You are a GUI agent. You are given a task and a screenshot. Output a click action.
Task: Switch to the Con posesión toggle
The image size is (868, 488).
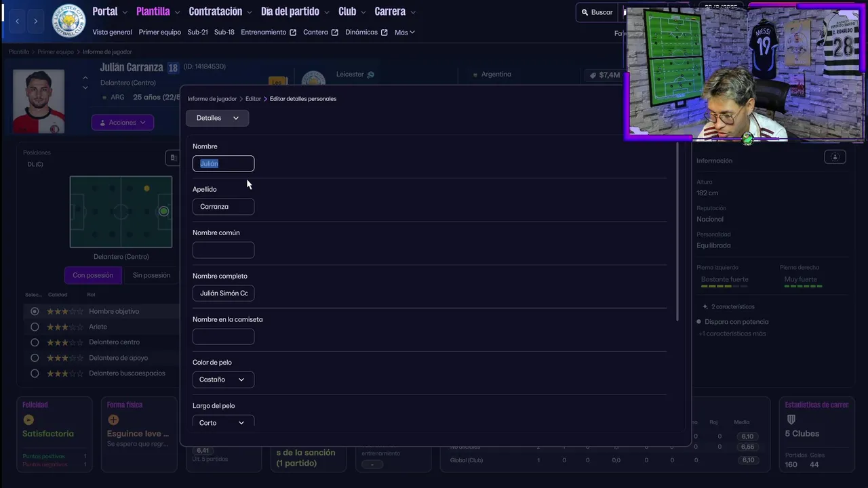tap(93, 275)
